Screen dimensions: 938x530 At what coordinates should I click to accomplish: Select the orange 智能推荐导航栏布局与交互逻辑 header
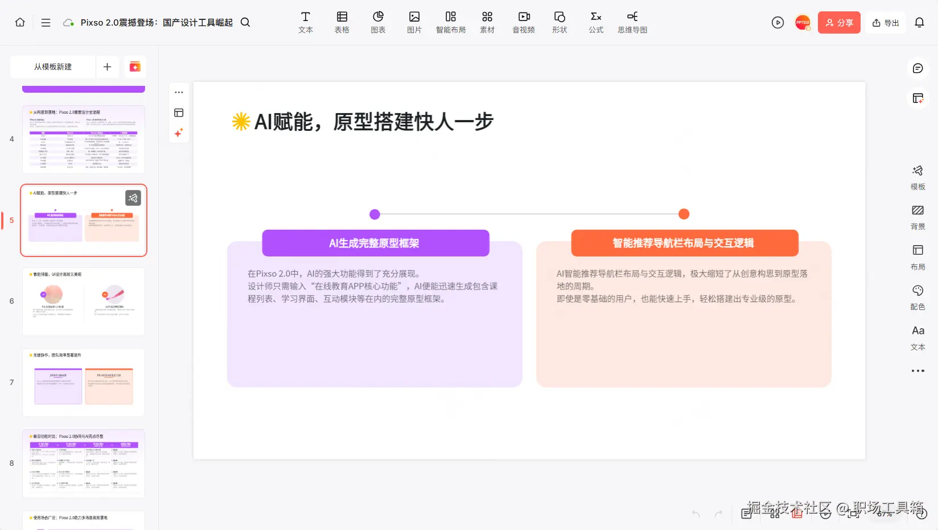(x=684, y=243)
